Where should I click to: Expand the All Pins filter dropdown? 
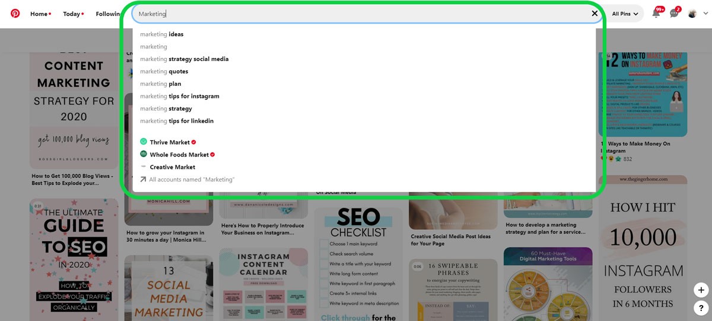(x=625, y=14)
